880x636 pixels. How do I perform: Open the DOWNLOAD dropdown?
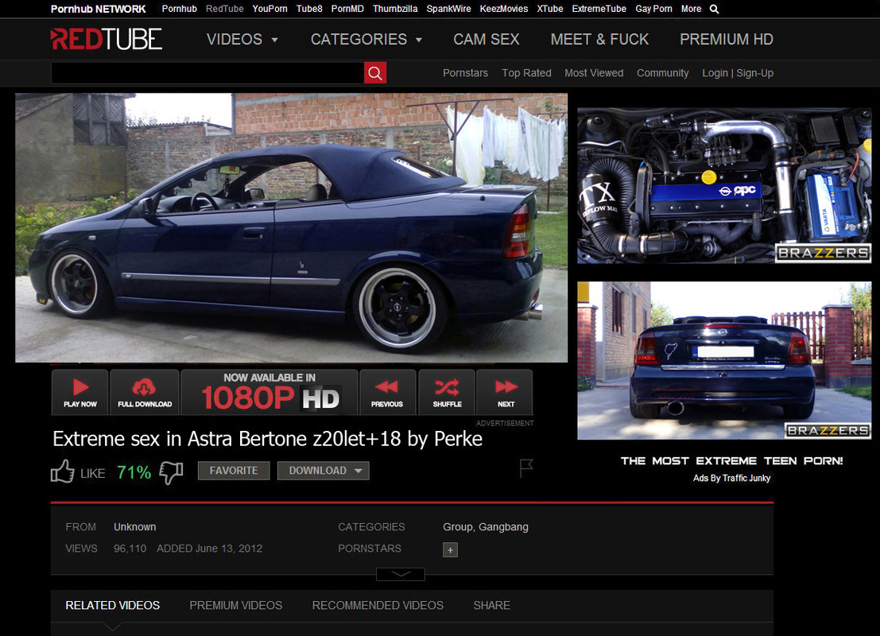[x=324, y=471]
